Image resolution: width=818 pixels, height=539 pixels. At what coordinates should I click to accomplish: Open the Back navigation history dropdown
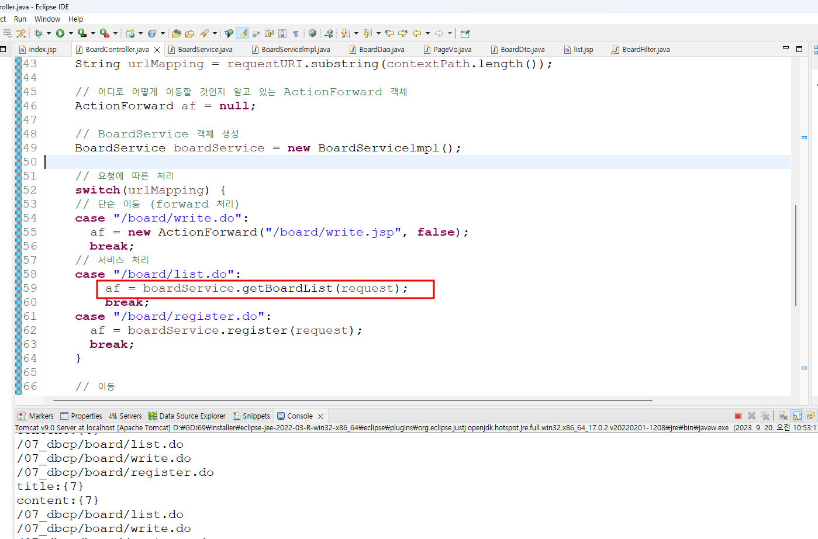pyautogui.click(x=427, y=33)
